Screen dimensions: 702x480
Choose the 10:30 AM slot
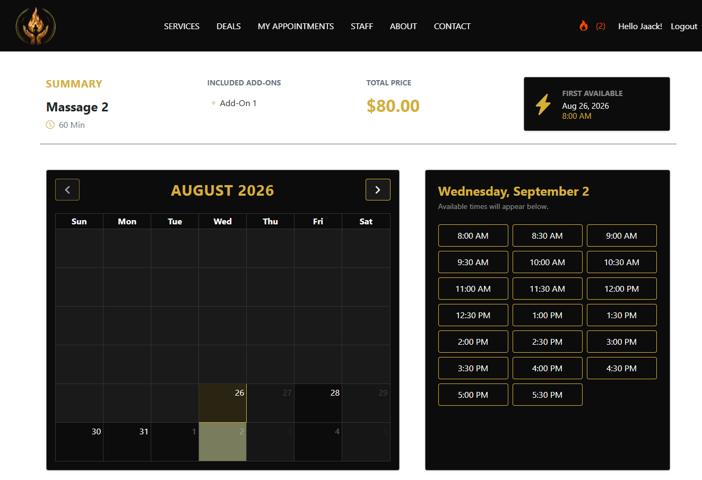coord(622,262)
